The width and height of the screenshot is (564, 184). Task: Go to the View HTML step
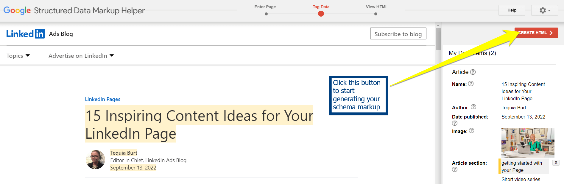pos(376,14)
